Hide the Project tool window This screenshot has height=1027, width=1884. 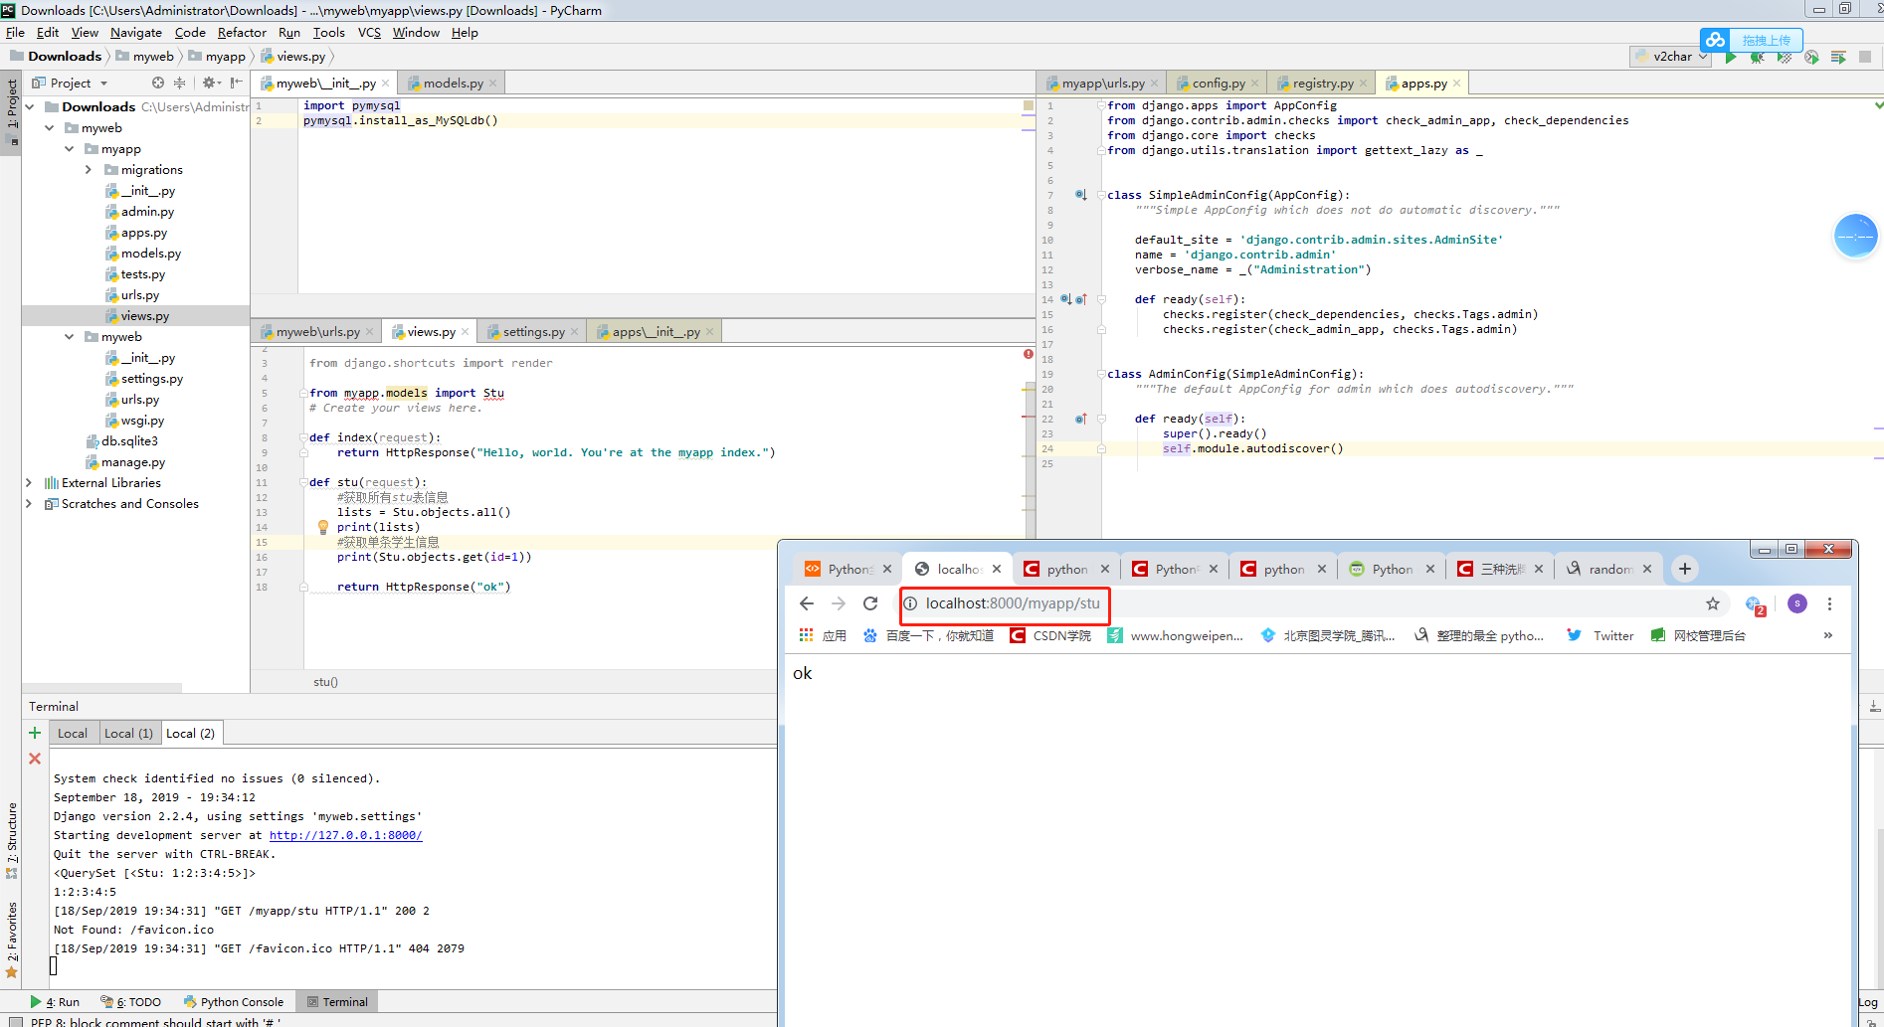pos(237,83)
